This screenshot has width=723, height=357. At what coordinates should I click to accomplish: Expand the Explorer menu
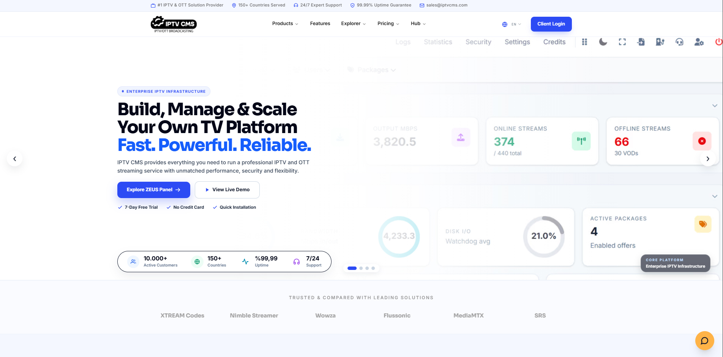click(x=354, y=24)
